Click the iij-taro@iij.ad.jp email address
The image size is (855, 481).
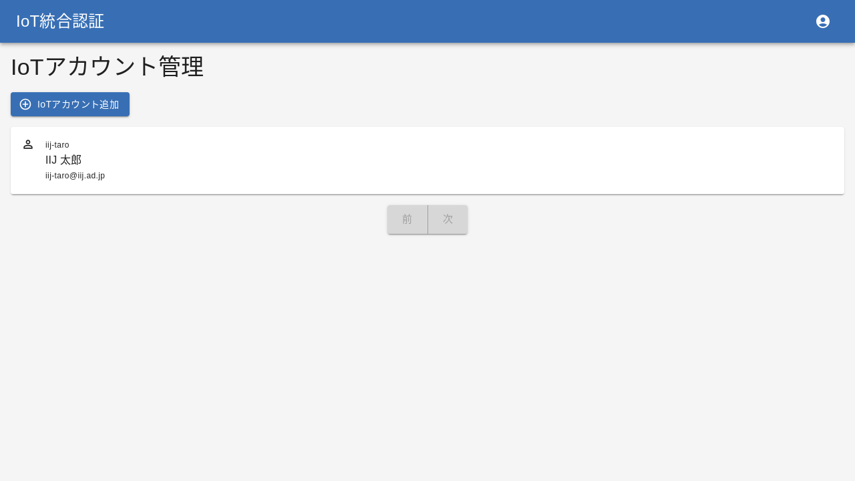(x=75, y=176)
